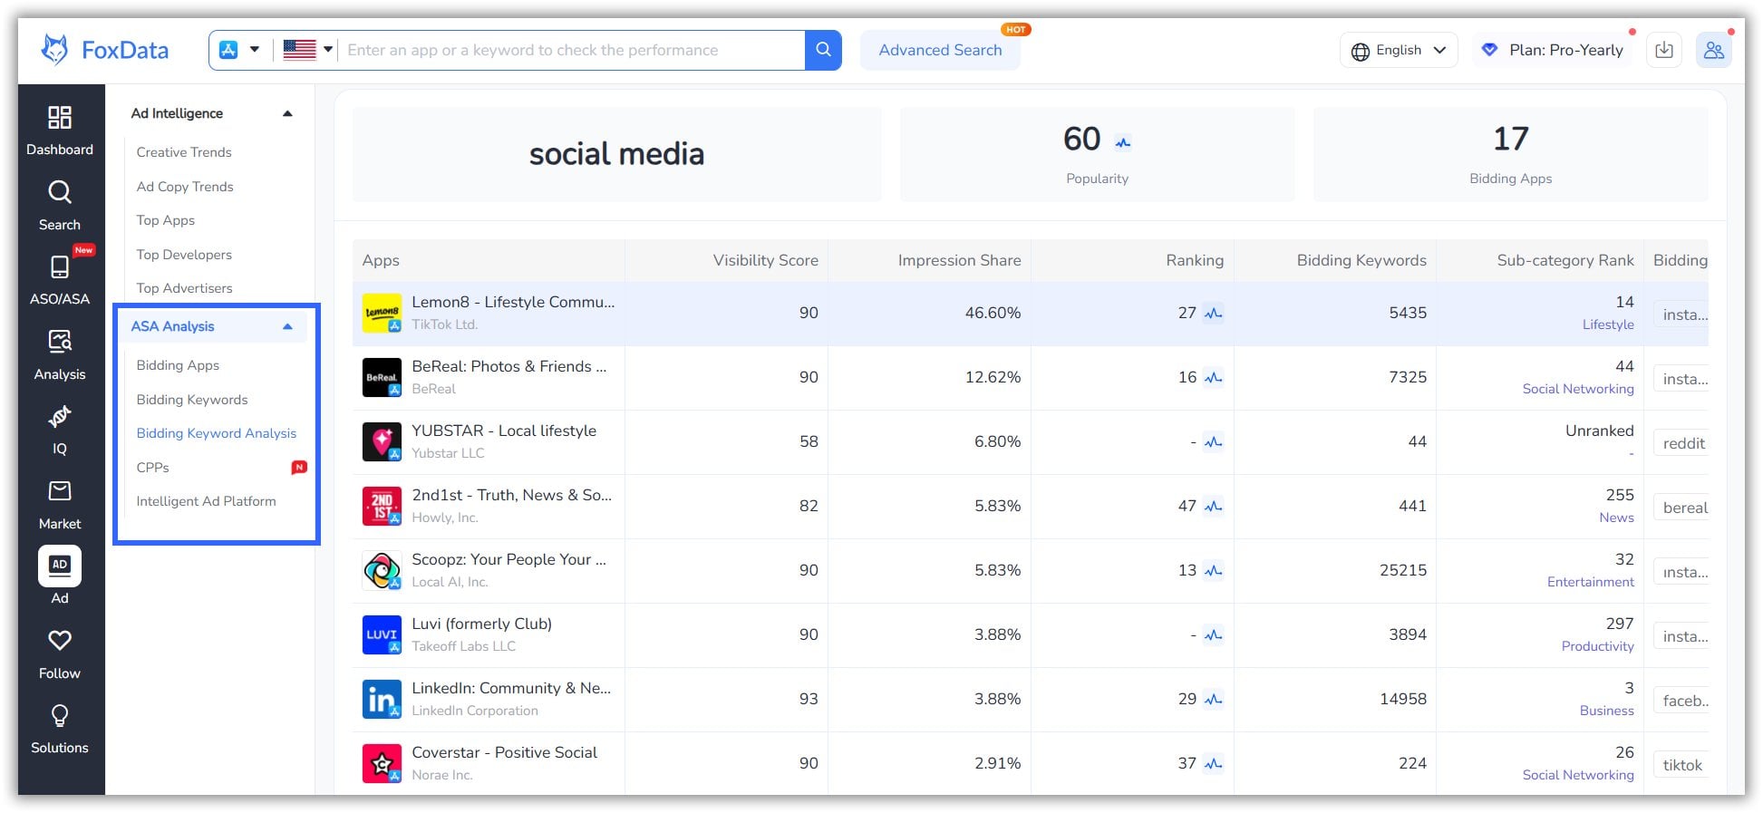Open Bidding Apps menu item
This screenshot has height=813, width=1763.
(178, 365)
